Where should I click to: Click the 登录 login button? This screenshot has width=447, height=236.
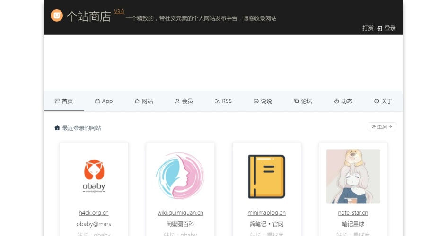386,28
